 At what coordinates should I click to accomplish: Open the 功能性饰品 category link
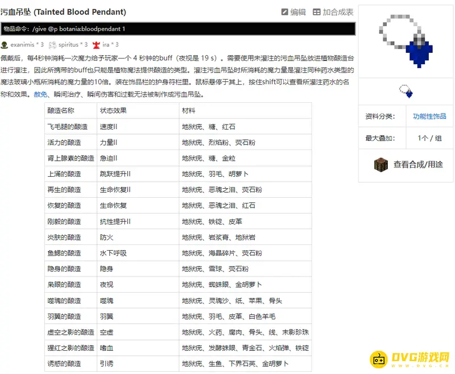point(429,117)
